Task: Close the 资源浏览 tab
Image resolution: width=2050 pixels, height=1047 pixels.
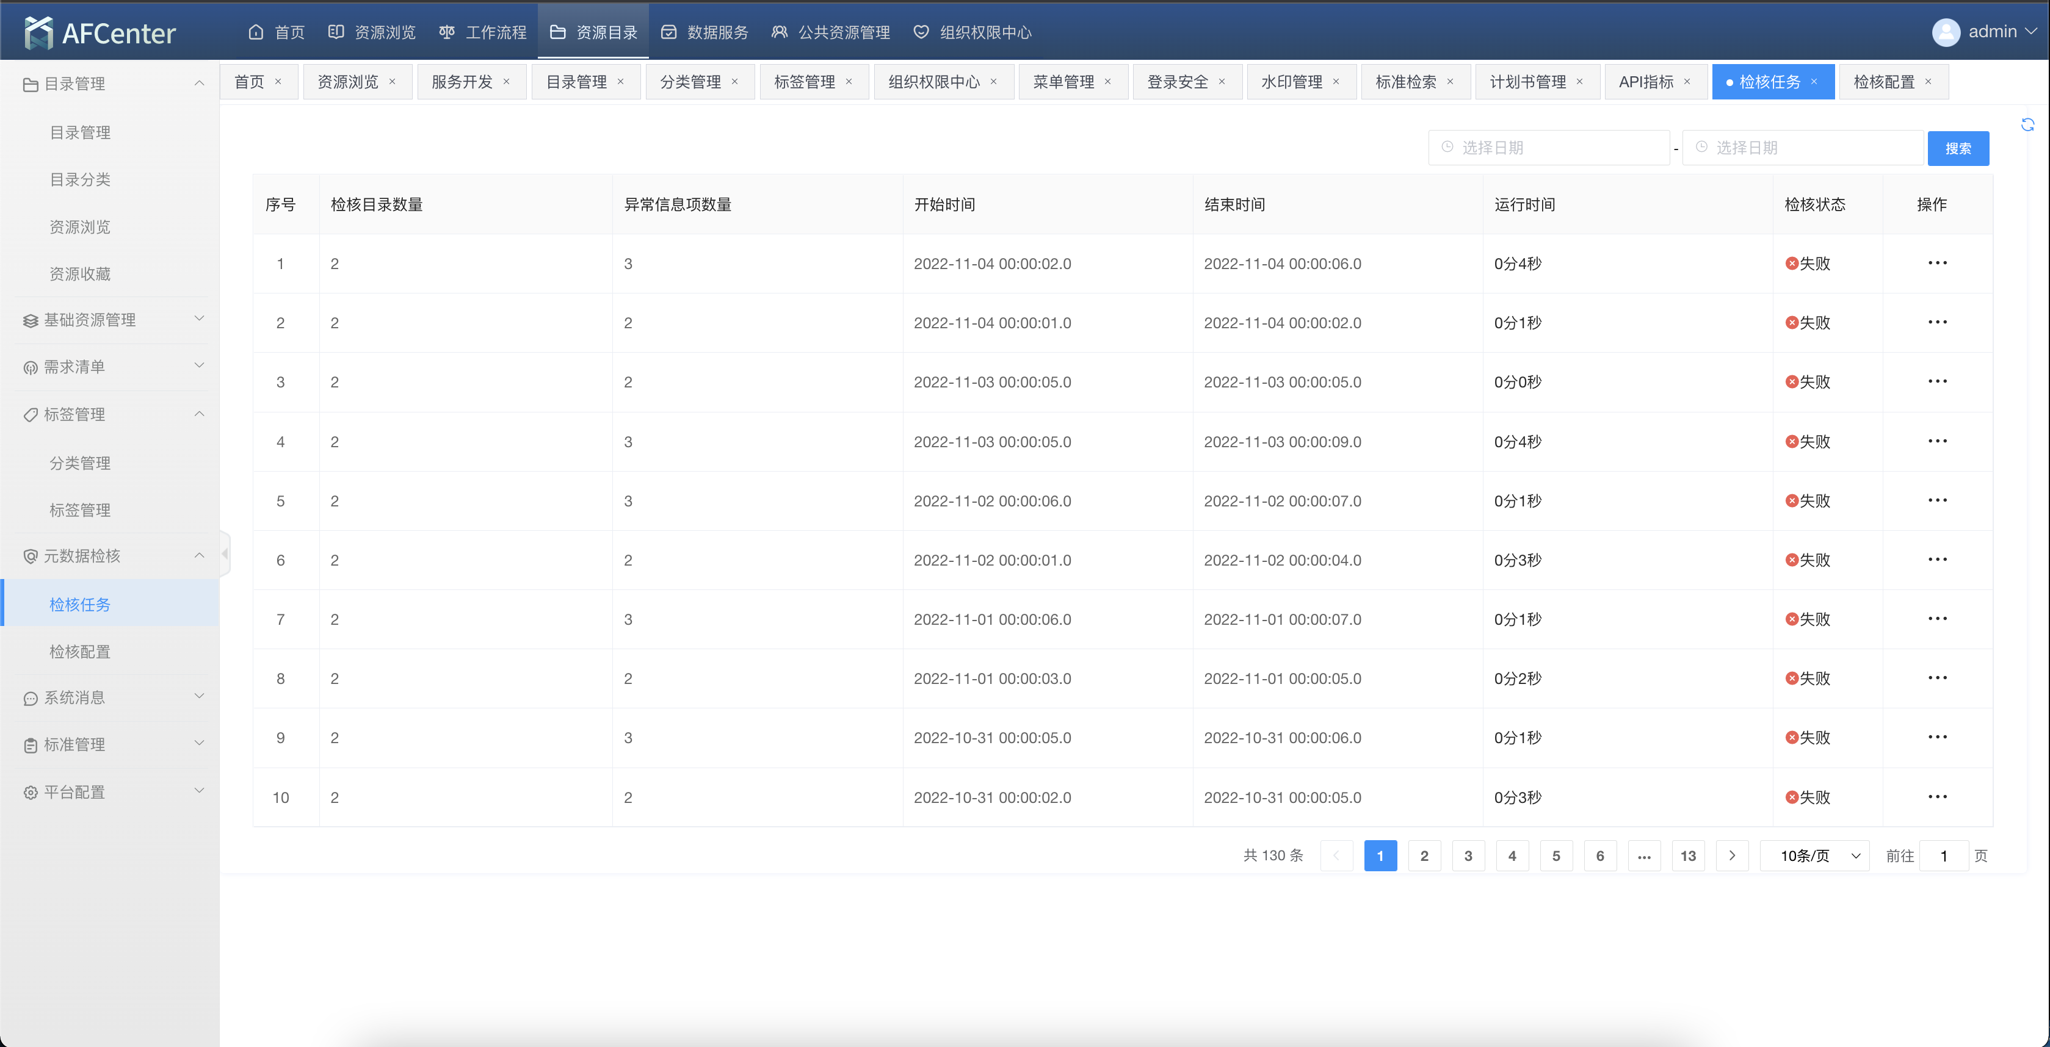Action: [391, 81]
